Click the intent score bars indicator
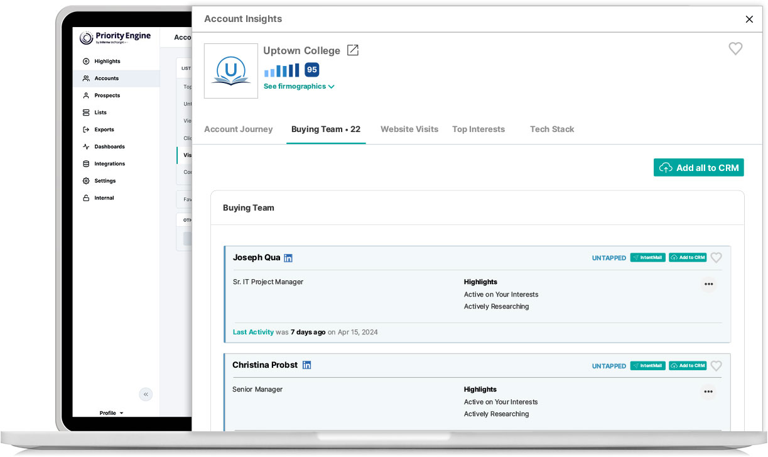The width and height of the screenshot is (768, 457). [x=281, y=70]
